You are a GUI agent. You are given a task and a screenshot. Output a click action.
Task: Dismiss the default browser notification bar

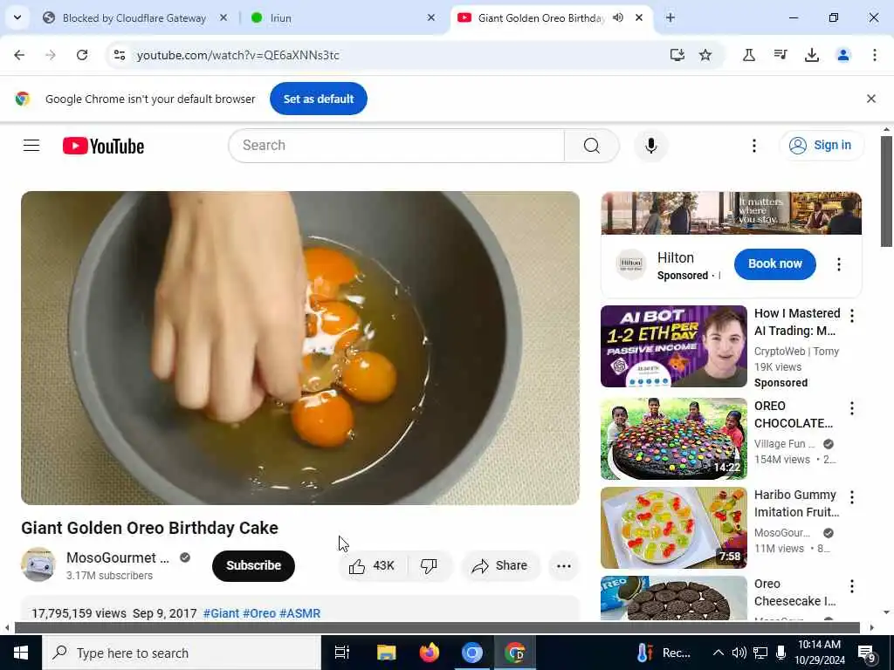(870, 99)
